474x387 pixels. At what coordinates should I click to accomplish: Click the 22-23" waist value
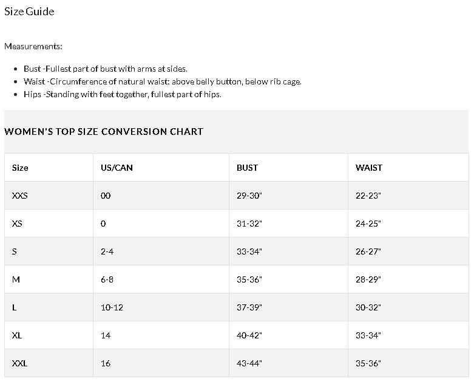click(368, 196)
